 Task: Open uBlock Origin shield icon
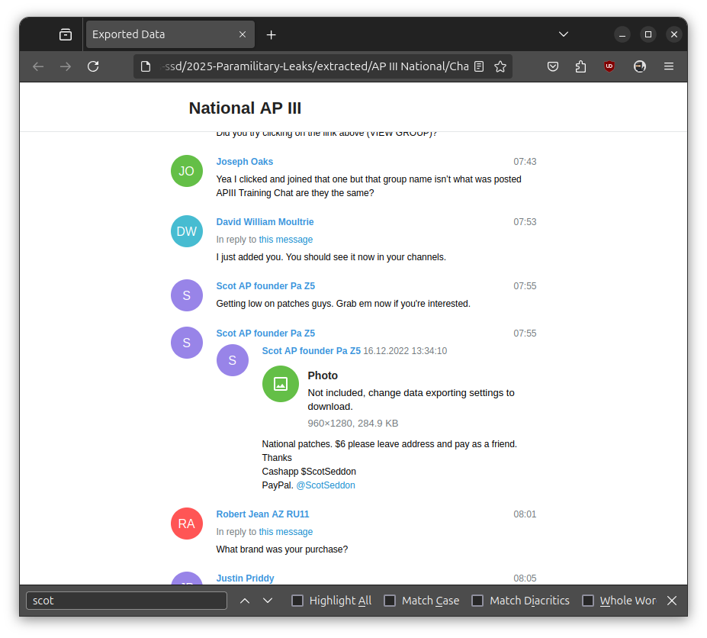click(609, 67)
